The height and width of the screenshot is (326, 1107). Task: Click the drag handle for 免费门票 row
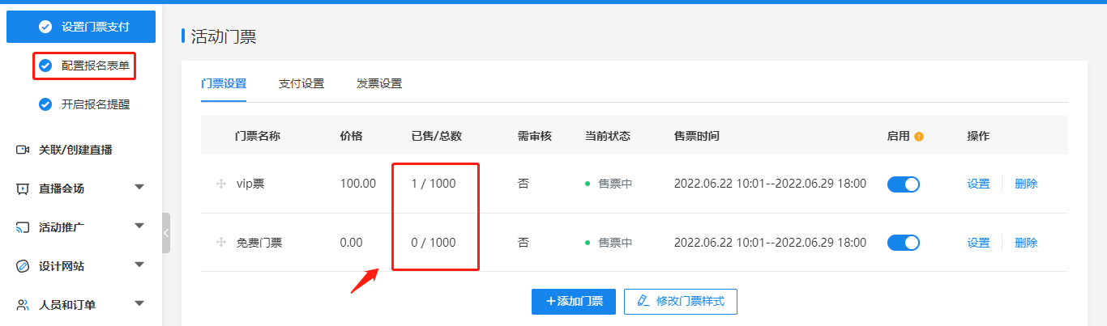[x=220, y=242]
